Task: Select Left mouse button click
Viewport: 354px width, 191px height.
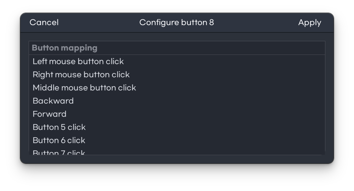Action: [78, 61]
